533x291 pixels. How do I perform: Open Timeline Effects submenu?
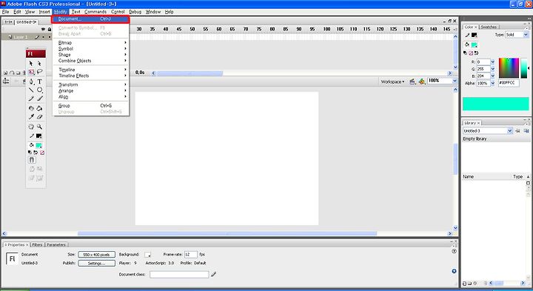(x=91, y=76)
